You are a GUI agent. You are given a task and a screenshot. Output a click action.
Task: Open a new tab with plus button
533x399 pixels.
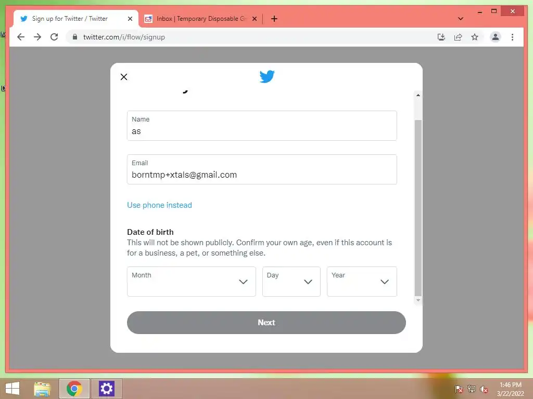pos(274,19)
